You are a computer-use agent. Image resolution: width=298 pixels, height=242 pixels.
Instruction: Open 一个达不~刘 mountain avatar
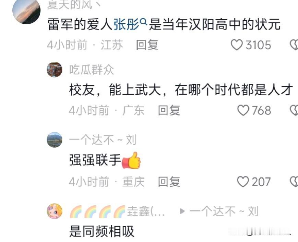(55, 140)
